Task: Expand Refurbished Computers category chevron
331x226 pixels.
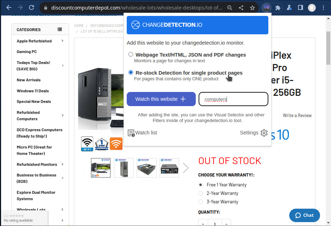Action: [63, 115]
